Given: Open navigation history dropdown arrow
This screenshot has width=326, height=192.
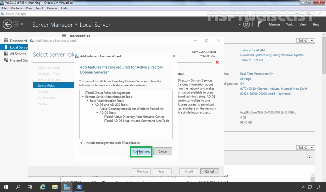Looking at the screenshot, I should [22, 24].
